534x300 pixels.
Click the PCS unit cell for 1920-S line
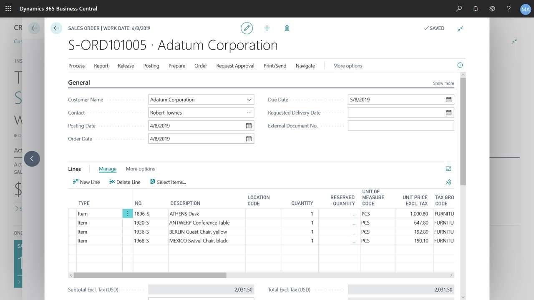click(x=378, y=223)
